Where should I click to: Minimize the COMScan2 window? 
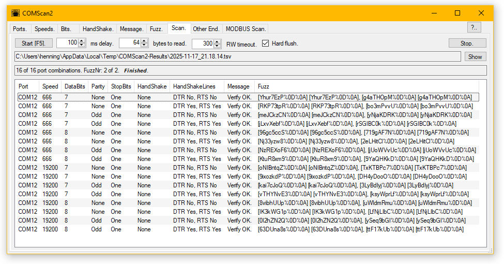point(434,13)
